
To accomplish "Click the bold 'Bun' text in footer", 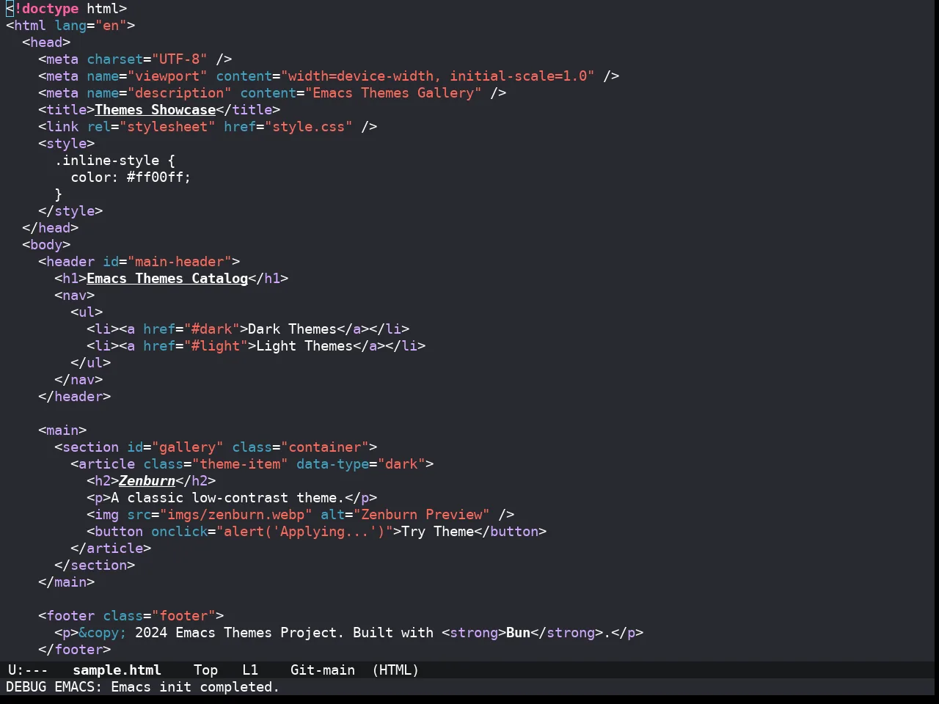I will coord(519,633).
